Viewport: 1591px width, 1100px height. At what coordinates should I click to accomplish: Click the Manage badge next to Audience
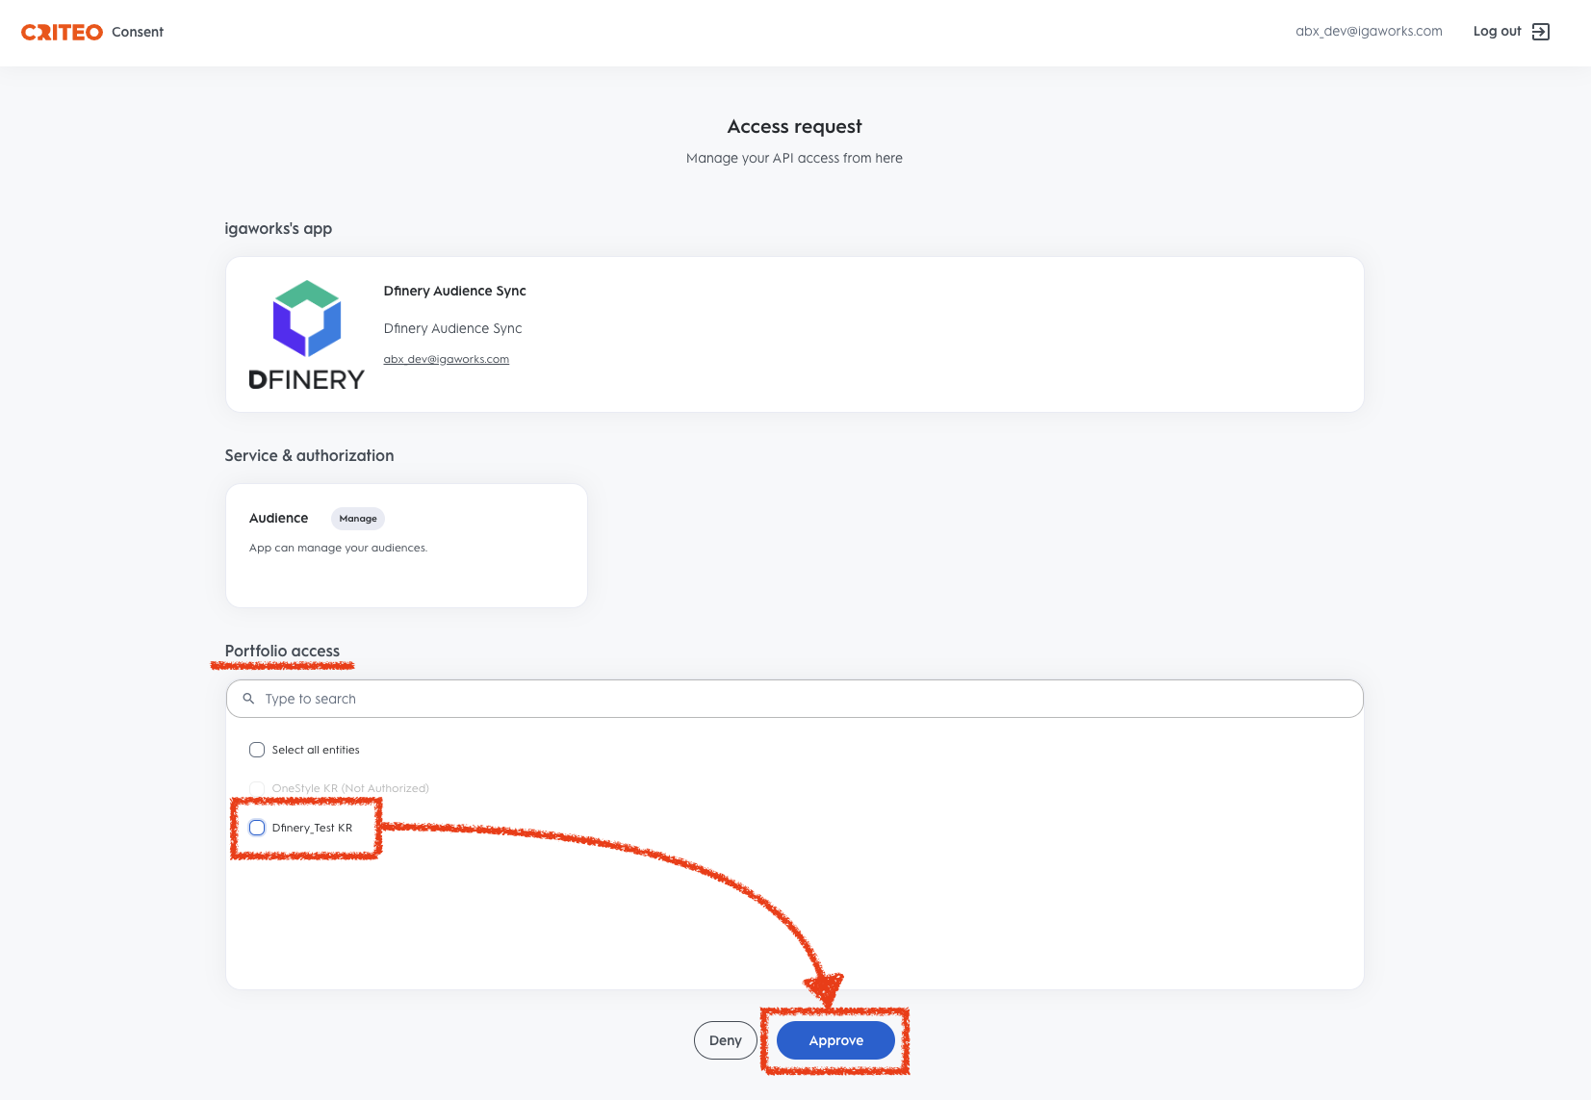coord(358,519)
